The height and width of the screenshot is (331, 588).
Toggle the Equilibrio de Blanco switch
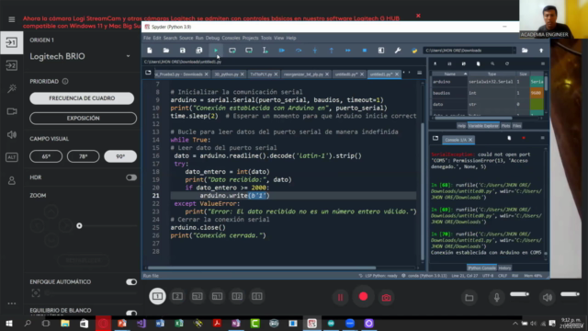(131, 313)
